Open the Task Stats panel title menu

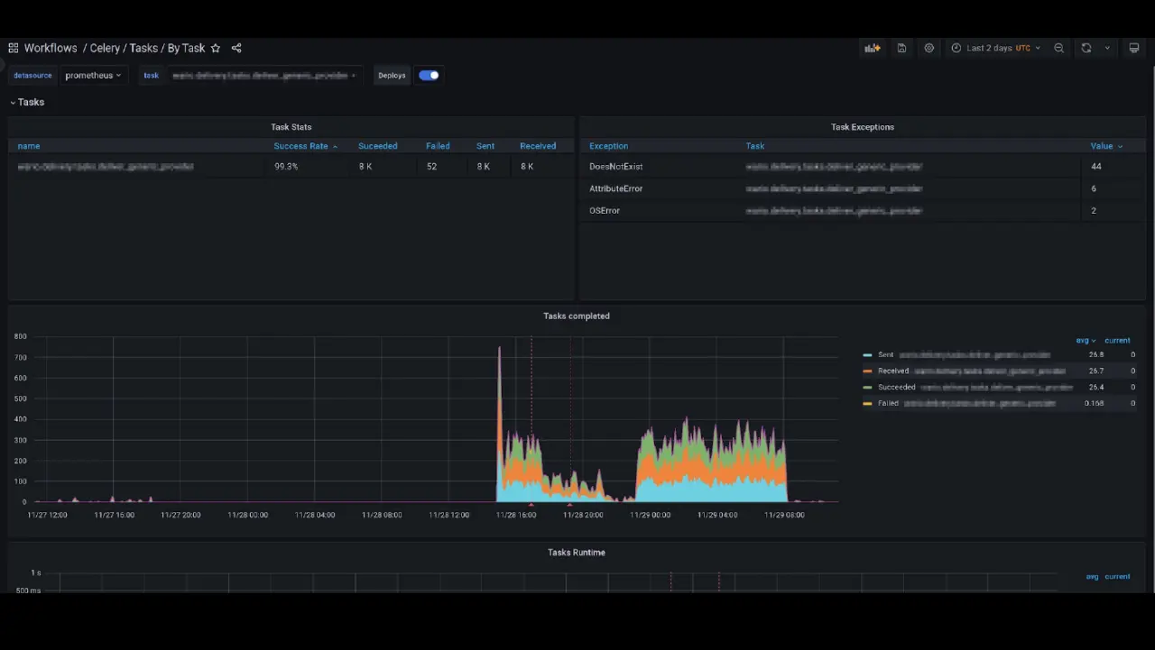pos(291,127)
